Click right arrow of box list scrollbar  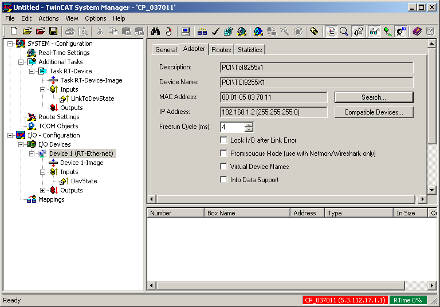(431, 286)
